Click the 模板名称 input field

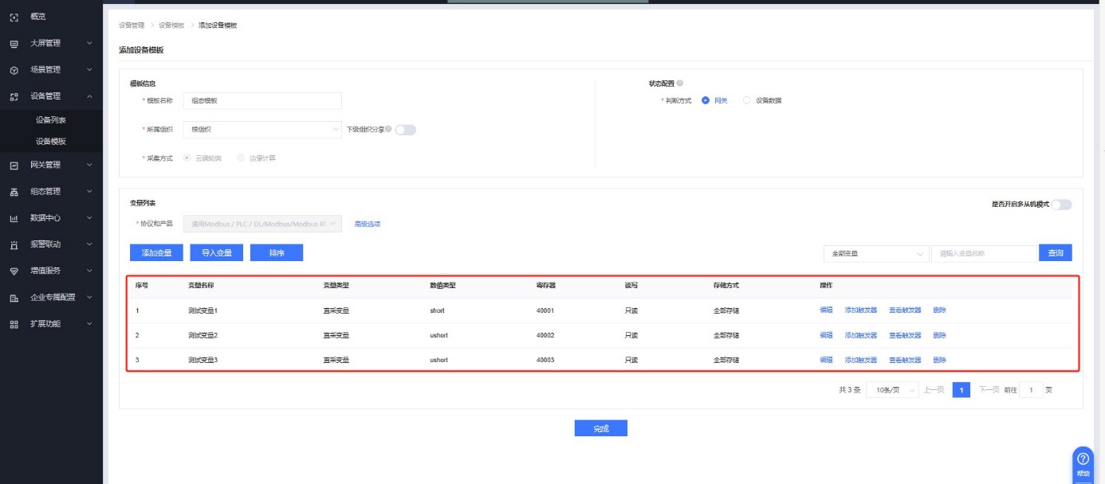pos(262,101)
